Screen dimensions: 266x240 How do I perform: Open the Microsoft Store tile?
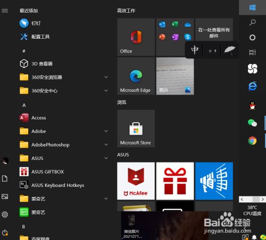(136, 128)
